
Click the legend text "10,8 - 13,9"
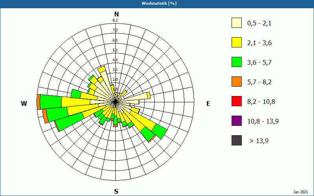click(x=263, y=122)
